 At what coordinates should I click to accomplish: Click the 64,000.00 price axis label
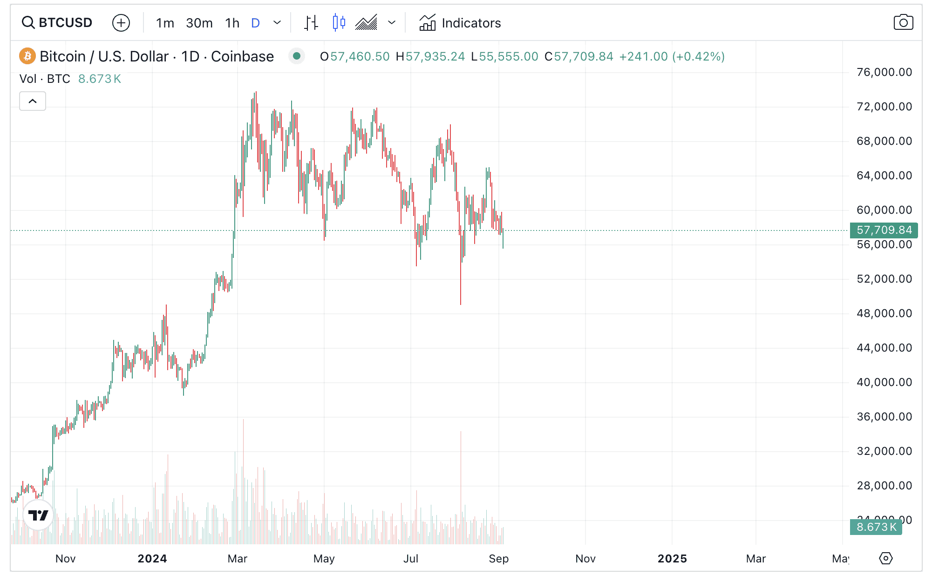tap(884, 176)
